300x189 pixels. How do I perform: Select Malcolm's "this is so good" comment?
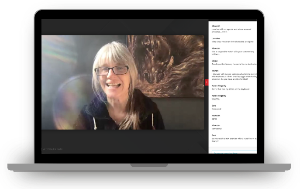pyautogui.click(x=231, y=52)
